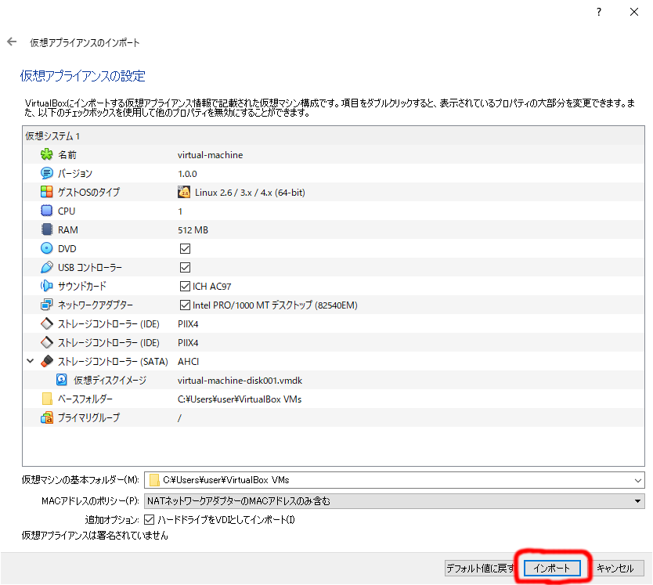Click the サウンドカード speaker icon
653x585 pixels.
click(47, 286)
